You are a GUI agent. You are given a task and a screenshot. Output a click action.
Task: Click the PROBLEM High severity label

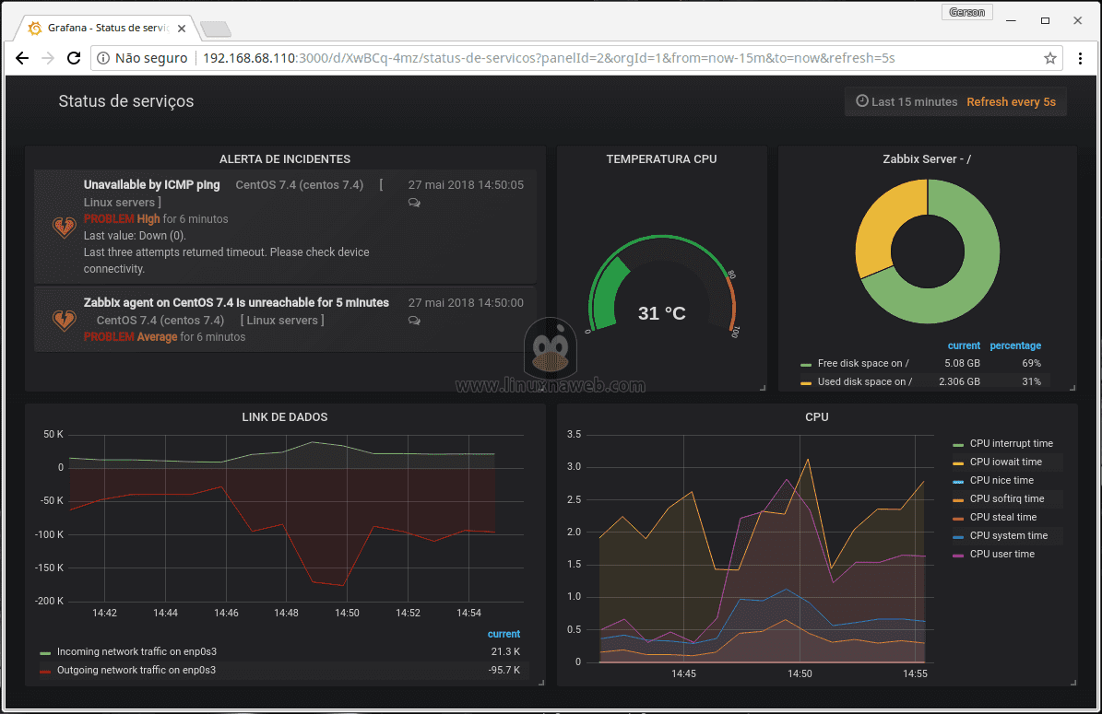point(122,219)
